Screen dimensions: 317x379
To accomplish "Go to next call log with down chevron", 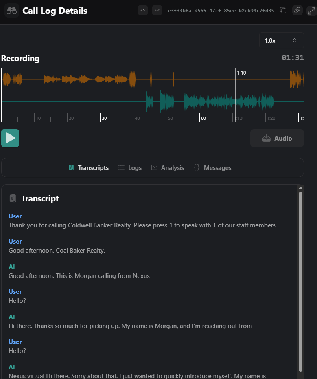I will pyautogui.click(x=157, y=11).
